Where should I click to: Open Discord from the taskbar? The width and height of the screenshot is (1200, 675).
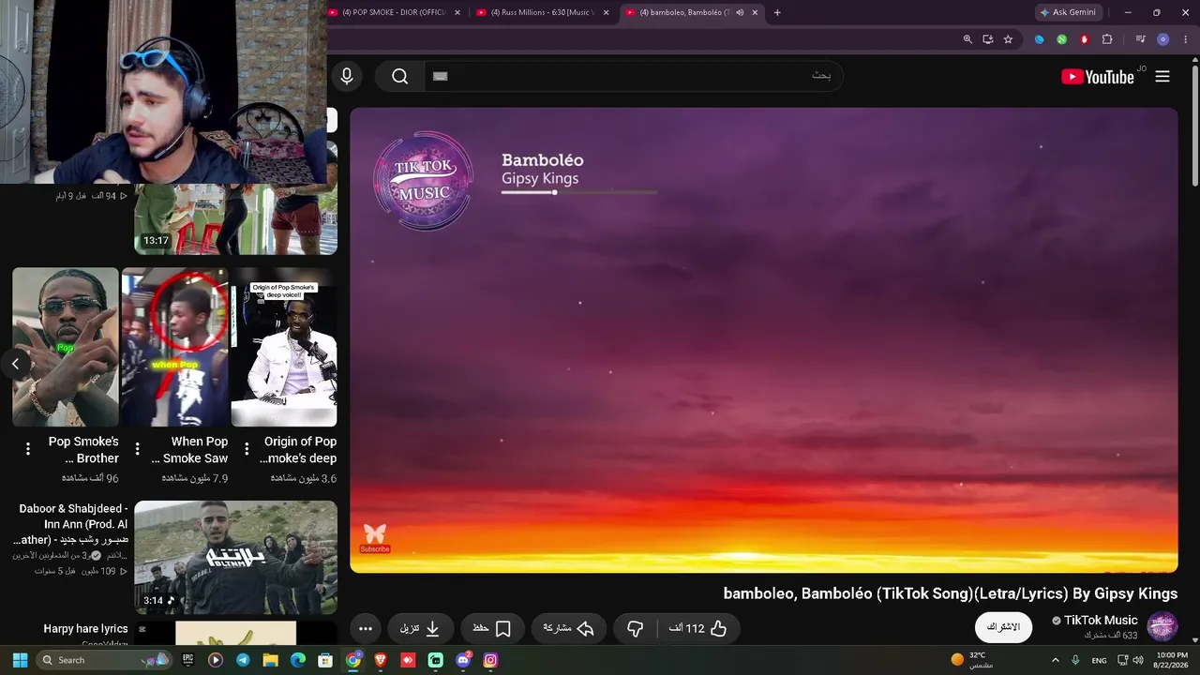pos(463,660)
